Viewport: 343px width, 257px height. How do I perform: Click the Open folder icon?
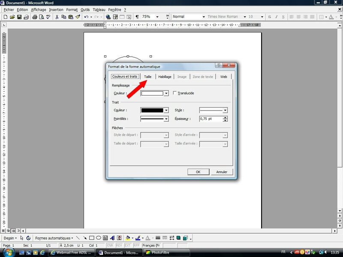tap(12, 17)
